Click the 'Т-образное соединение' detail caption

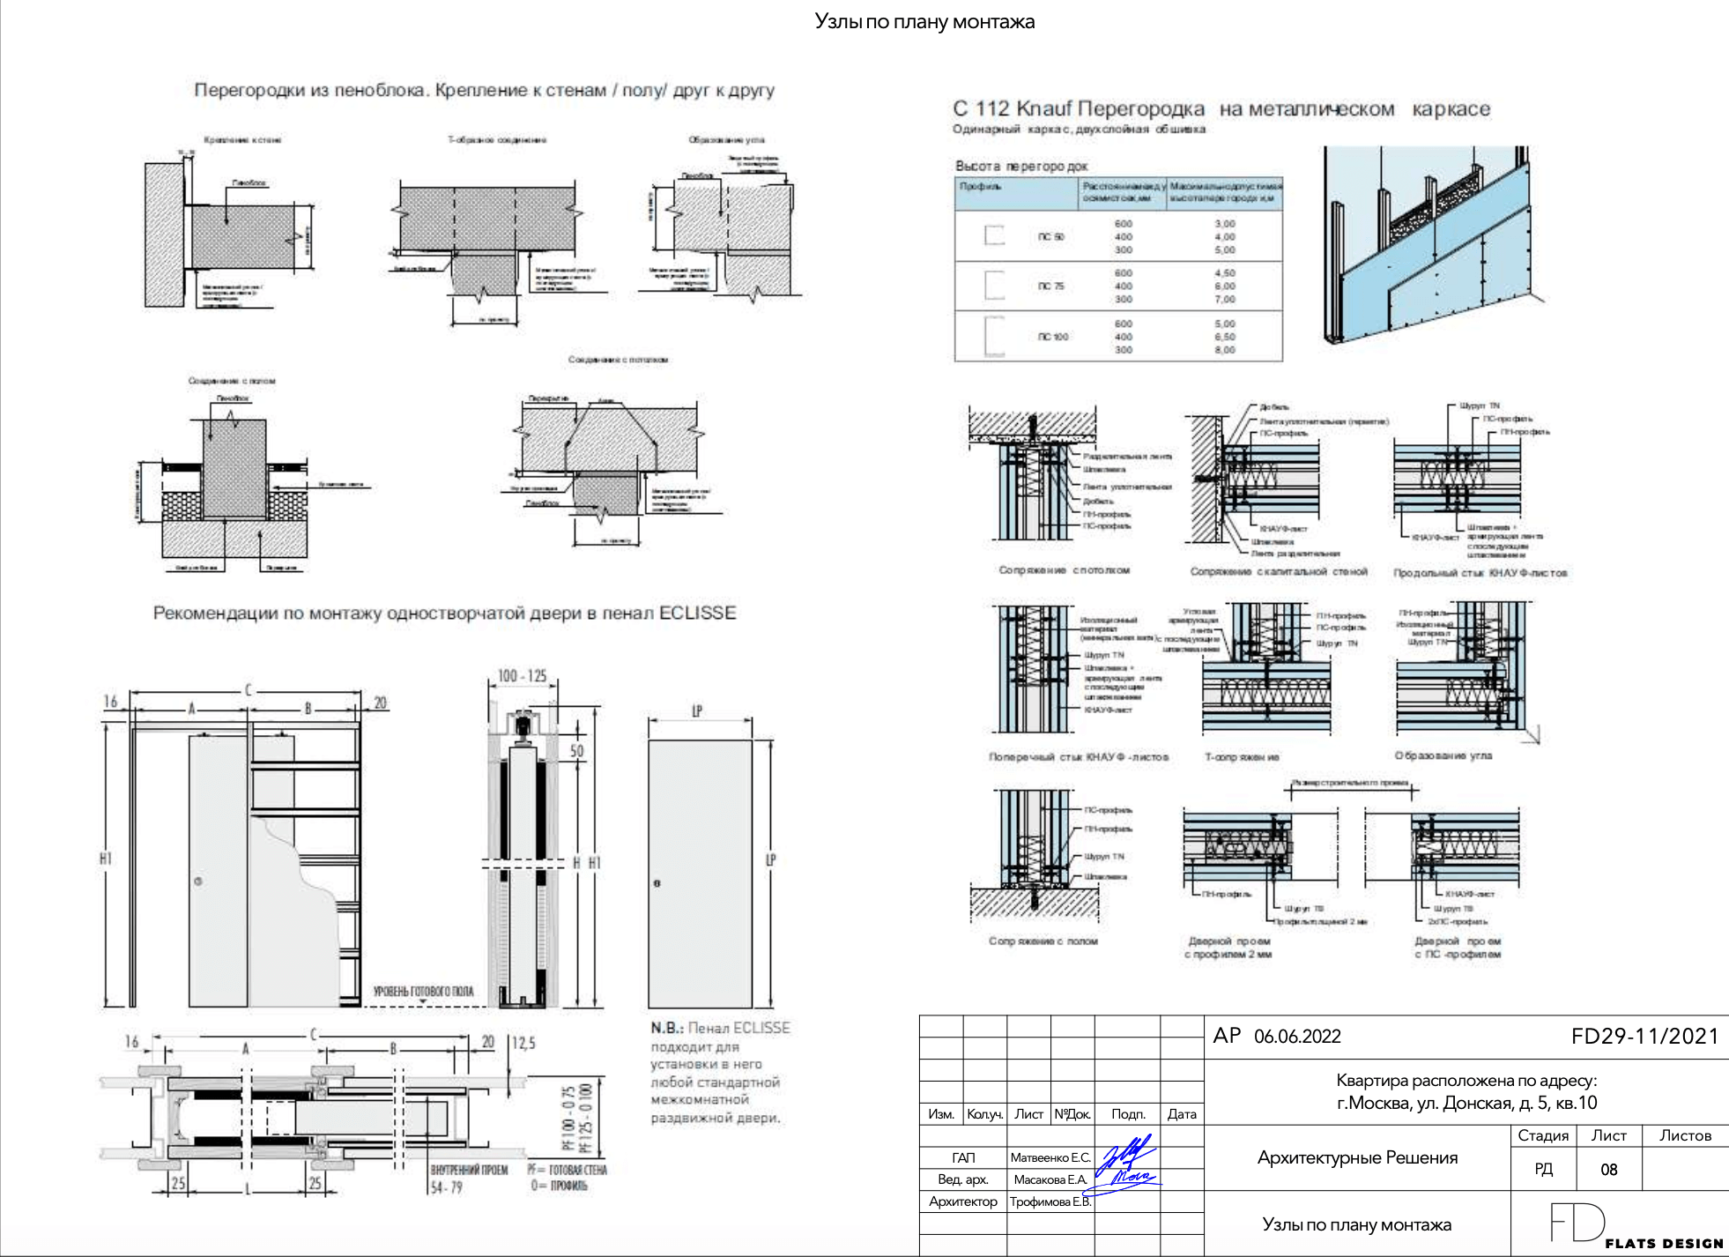pos(497,139)
